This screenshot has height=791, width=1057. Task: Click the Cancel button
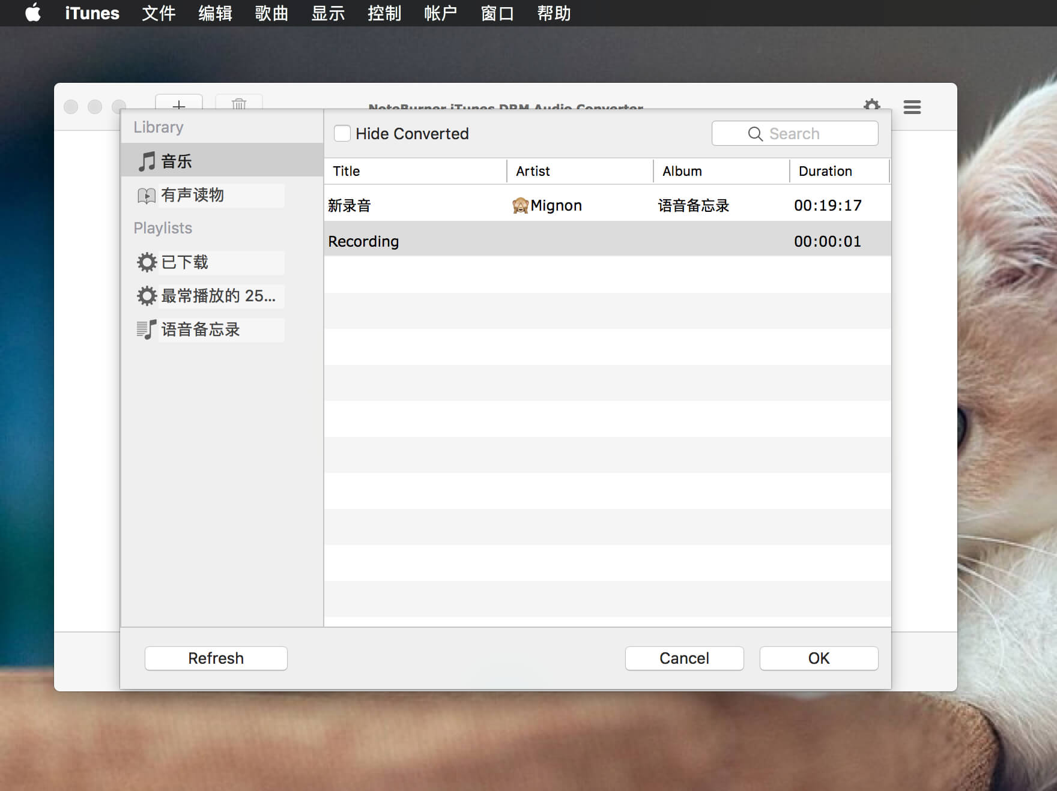click(x=685, y=658)
